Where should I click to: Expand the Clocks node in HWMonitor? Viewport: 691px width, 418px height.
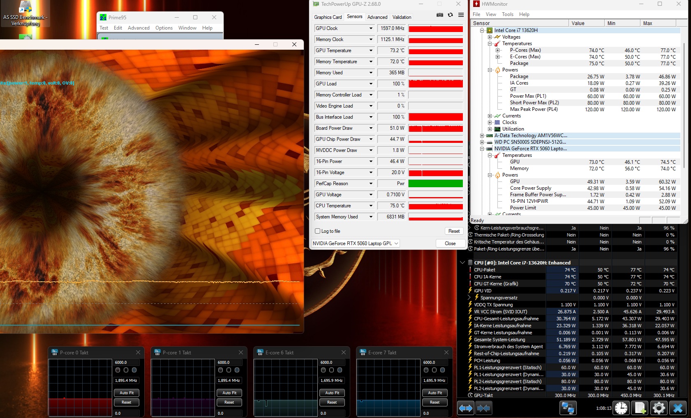(x=490, y=122)
